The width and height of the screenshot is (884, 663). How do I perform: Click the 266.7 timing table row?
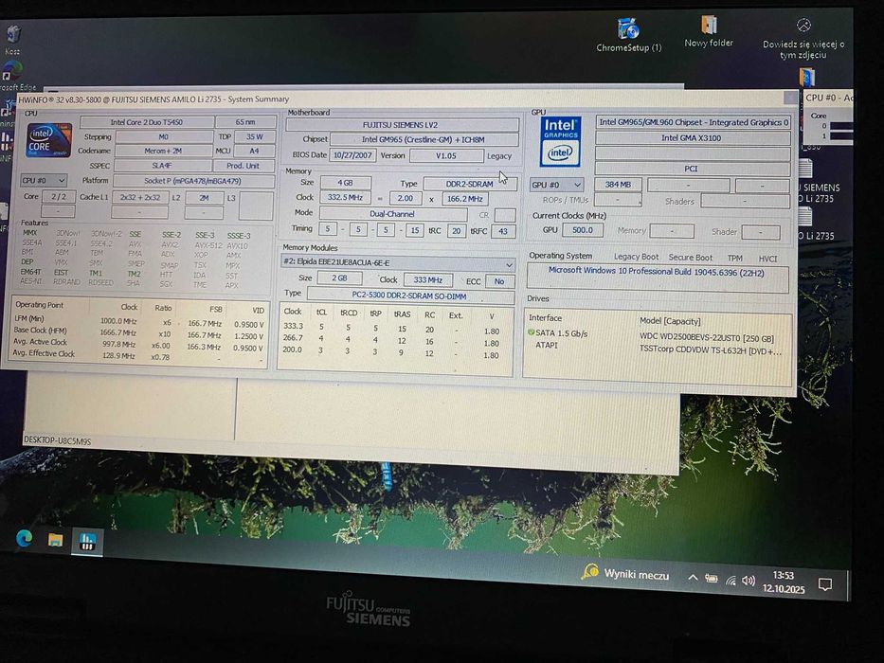tap(392, 340)
